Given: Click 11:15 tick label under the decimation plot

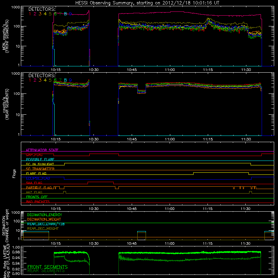Looking at the screenshot, I should (208, 244).
